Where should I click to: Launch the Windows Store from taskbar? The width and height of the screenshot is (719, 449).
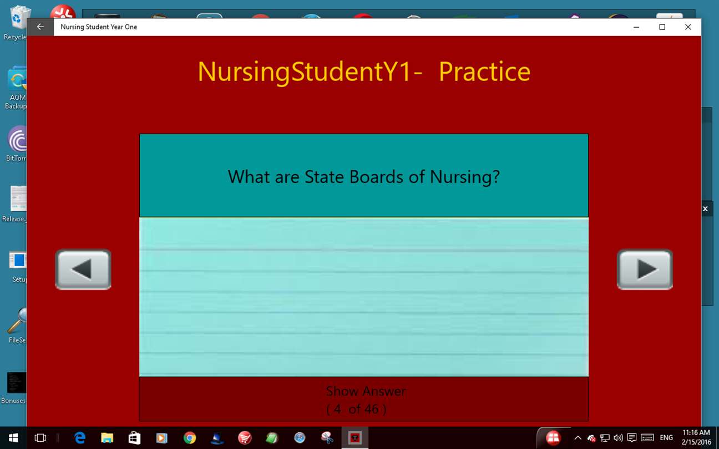coord(134,438)
